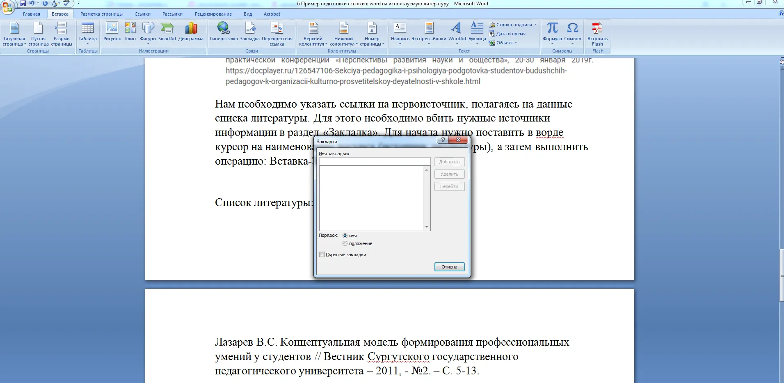Insert a symbol (Символ)

point(572,34)
